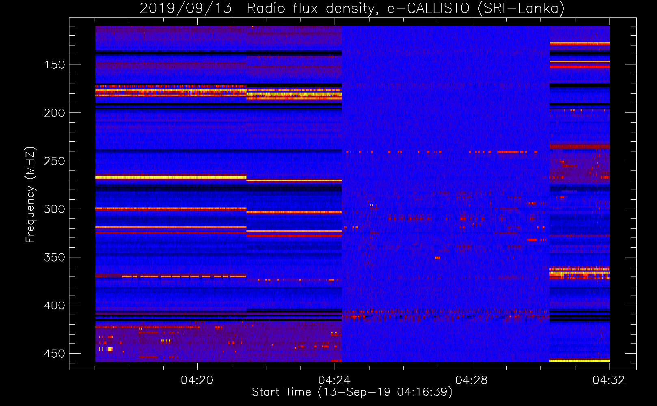Click the 350 frequency tick label
The image size is (657, 406).
(54, 257)
